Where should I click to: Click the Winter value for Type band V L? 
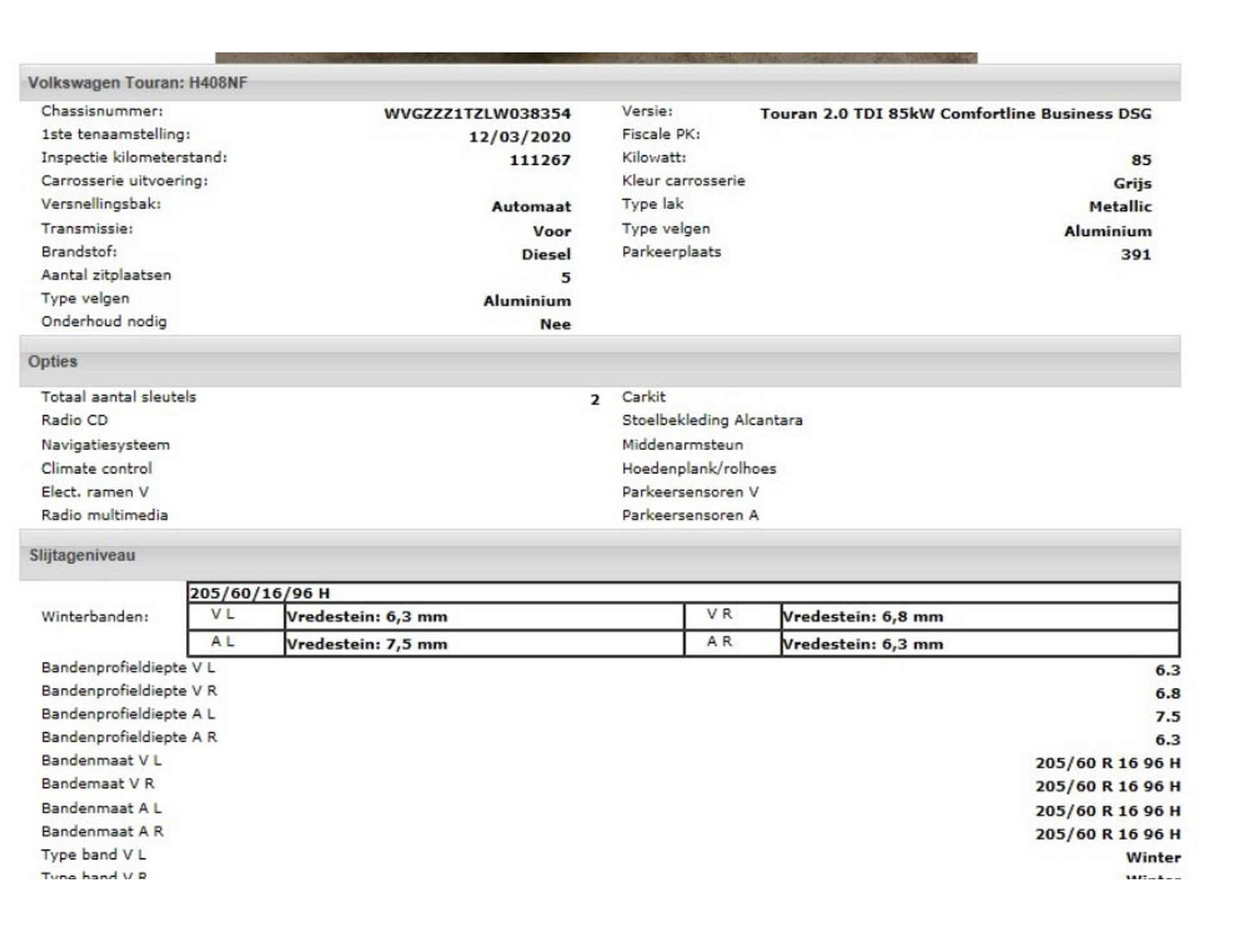1153,858
